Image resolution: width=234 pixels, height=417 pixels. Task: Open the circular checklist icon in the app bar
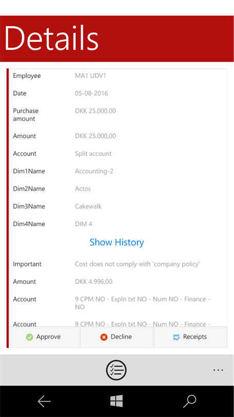[116, 370]
